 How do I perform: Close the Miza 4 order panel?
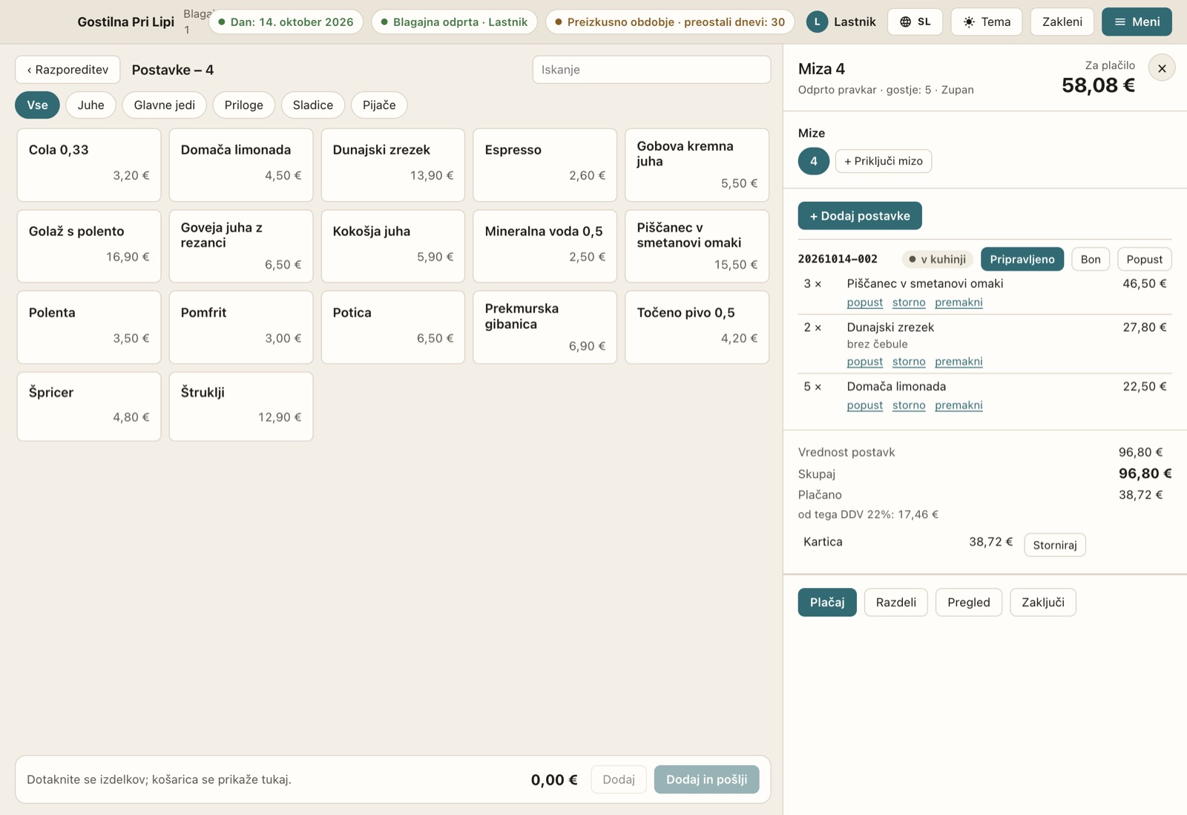coord(1162,68)
